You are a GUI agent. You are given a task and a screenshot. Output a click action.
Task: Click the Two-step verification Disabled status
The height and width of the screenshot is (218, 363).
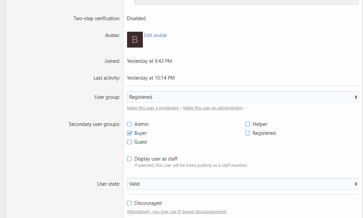click(136, 18)
